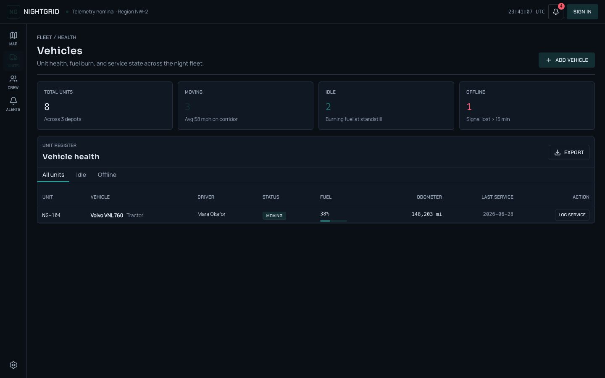Click the NG logo mark
The height and width of the screenshot is (378, 605).
tap(13, 12)
